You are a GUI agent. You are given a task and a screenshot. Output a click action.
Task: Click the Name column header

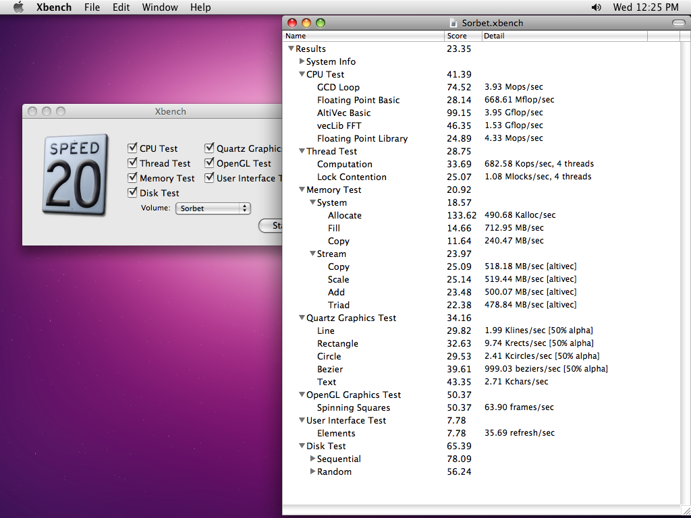tap(363, 36)
